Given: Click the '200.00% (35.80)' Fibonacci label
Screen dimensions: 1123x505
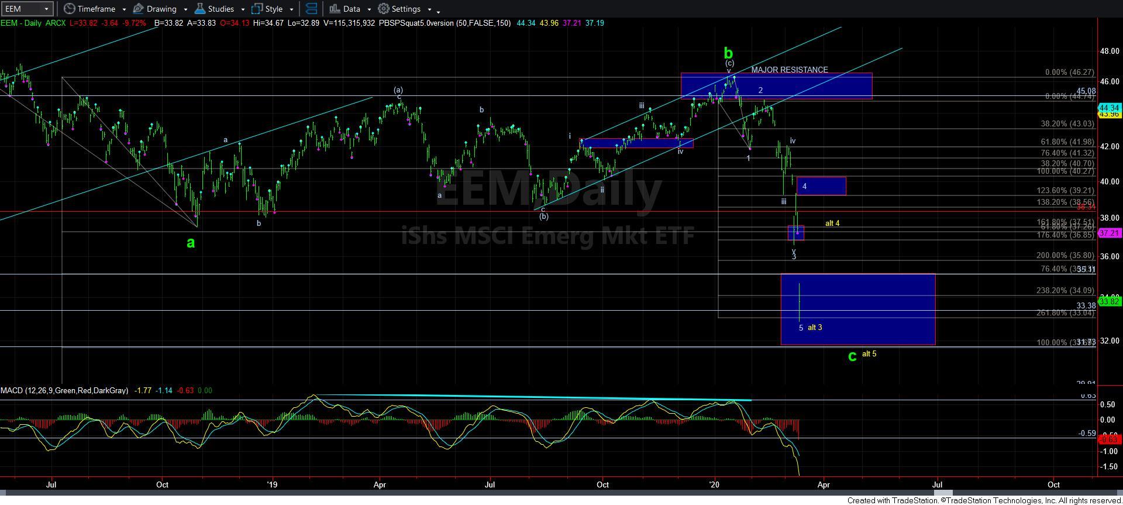Looking at the screenshot, I should coord(1065,255).
